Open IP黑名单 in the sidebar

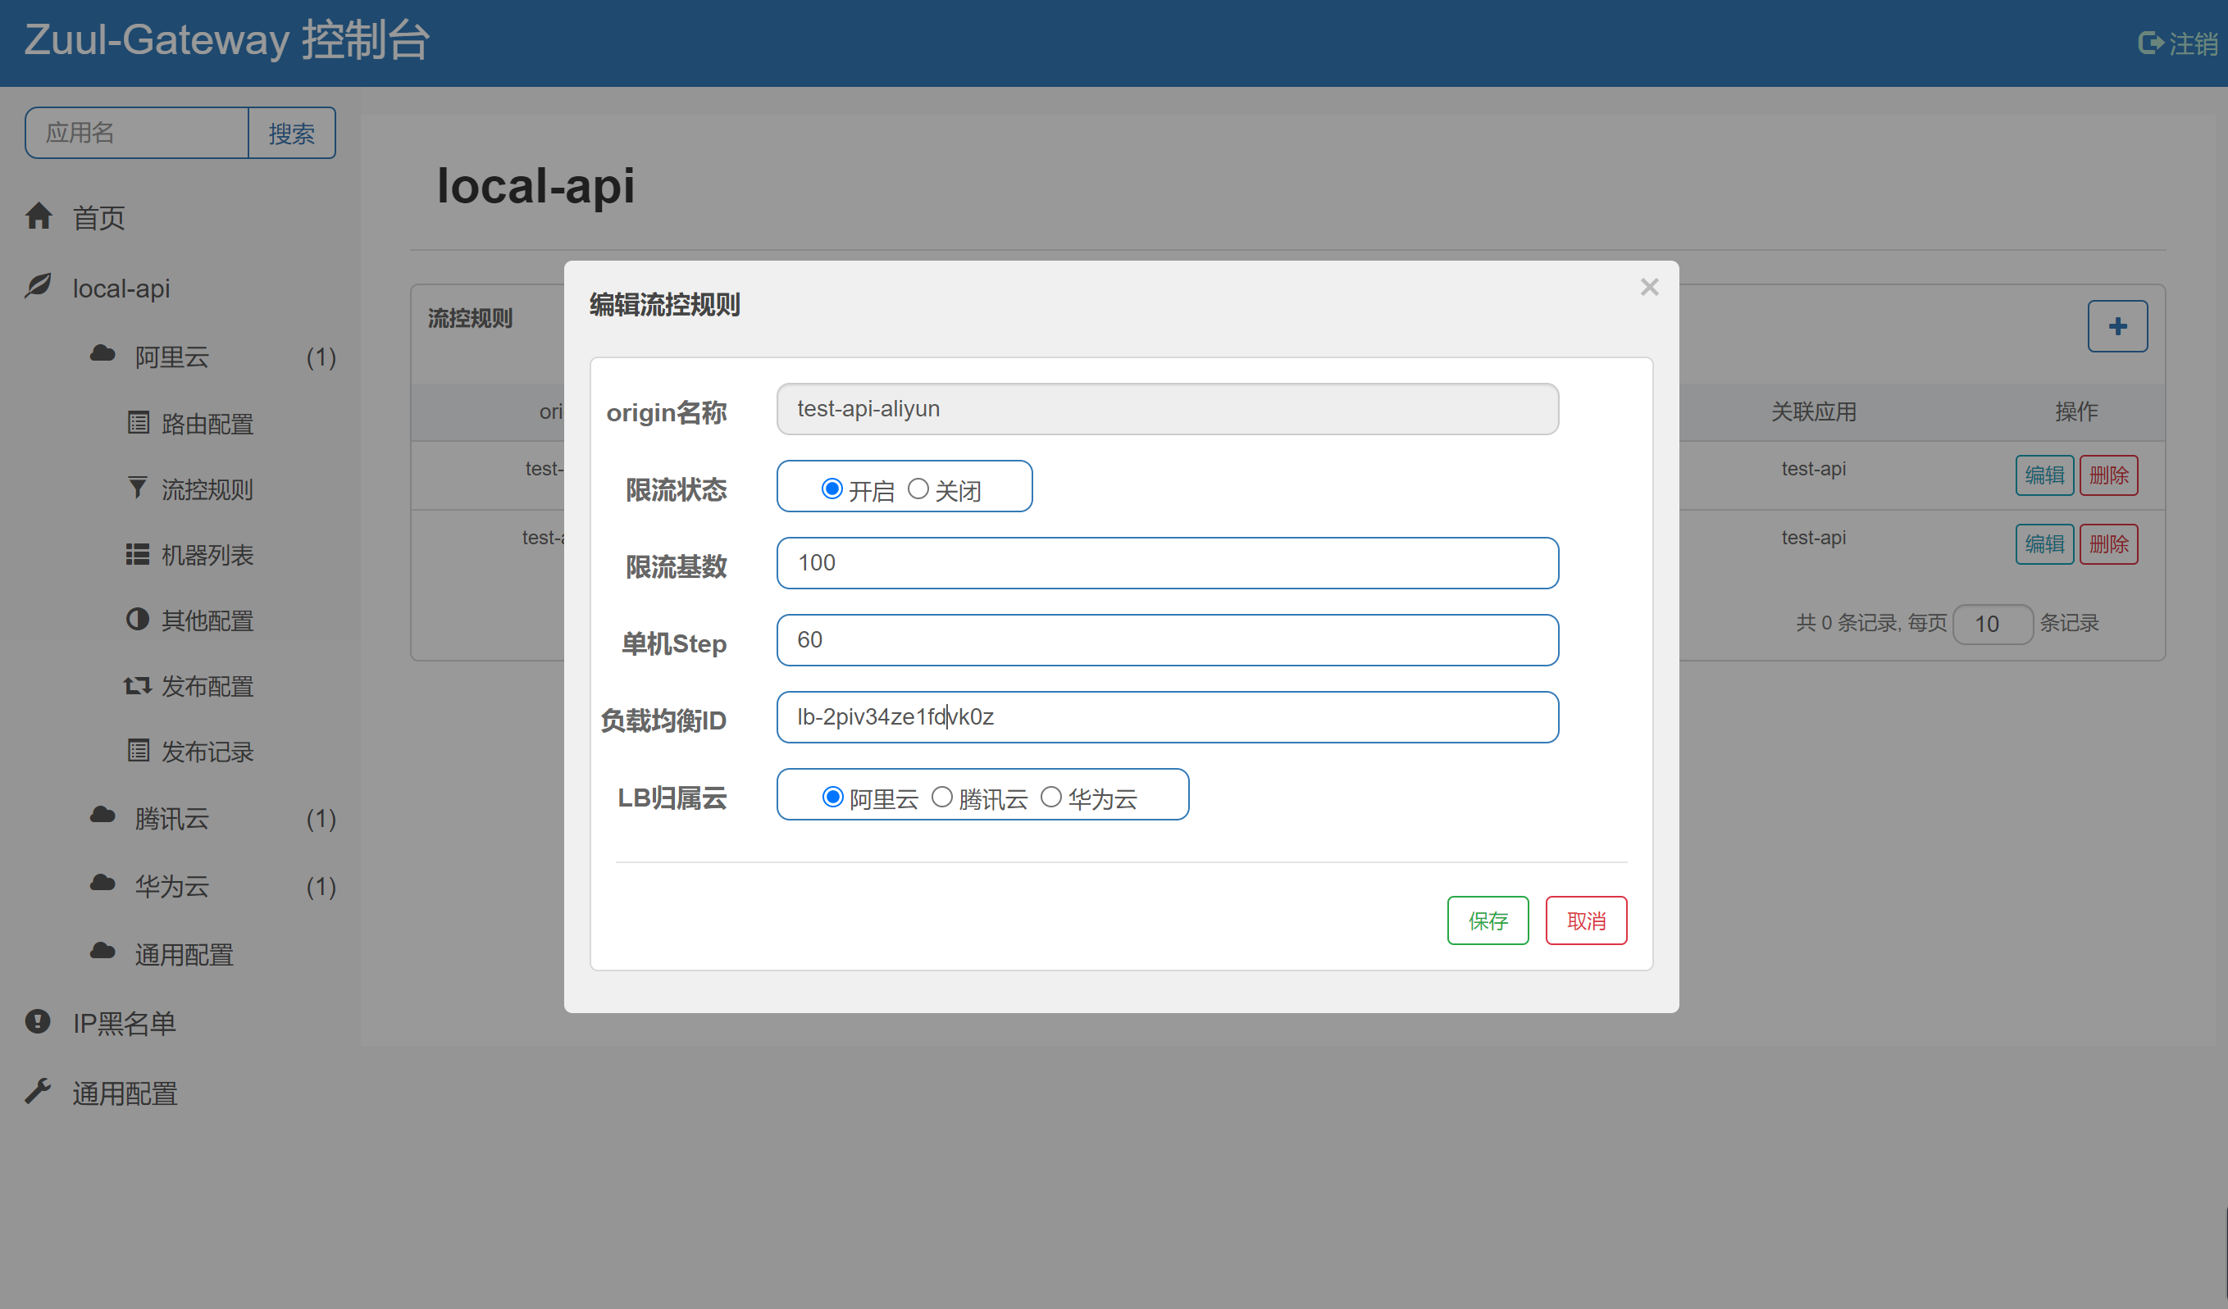point(125,1023)
